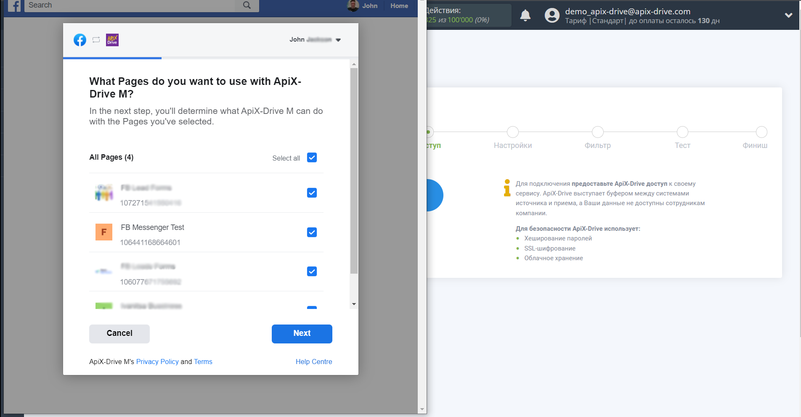Click the Cancel button

(119, 334)
